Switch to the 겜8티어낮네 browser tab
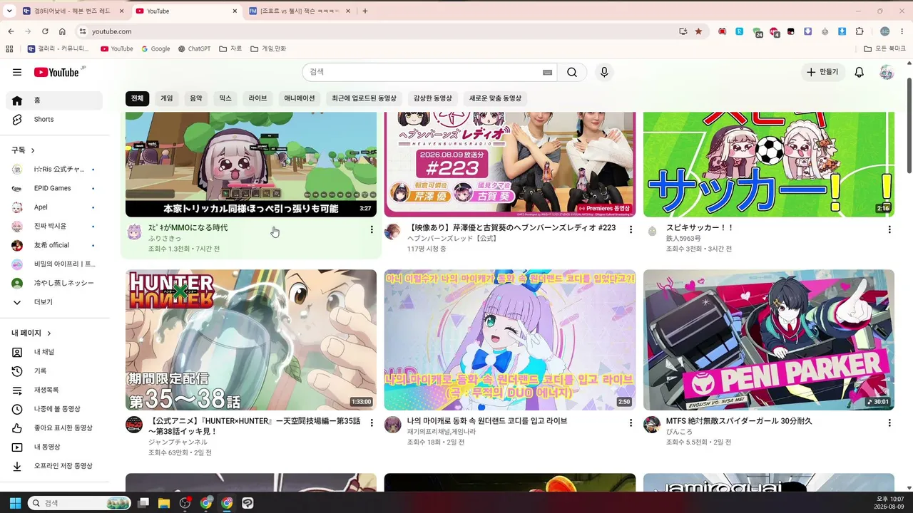This screenshot has width=913, height=513. [73, 11]
